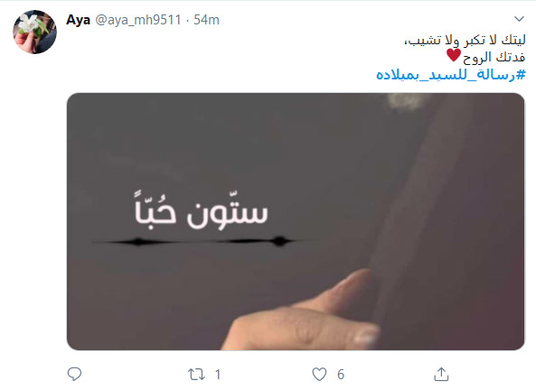Screen dimensions: 536x390
Task: Click the display name Aya
Action: (78, 20)
